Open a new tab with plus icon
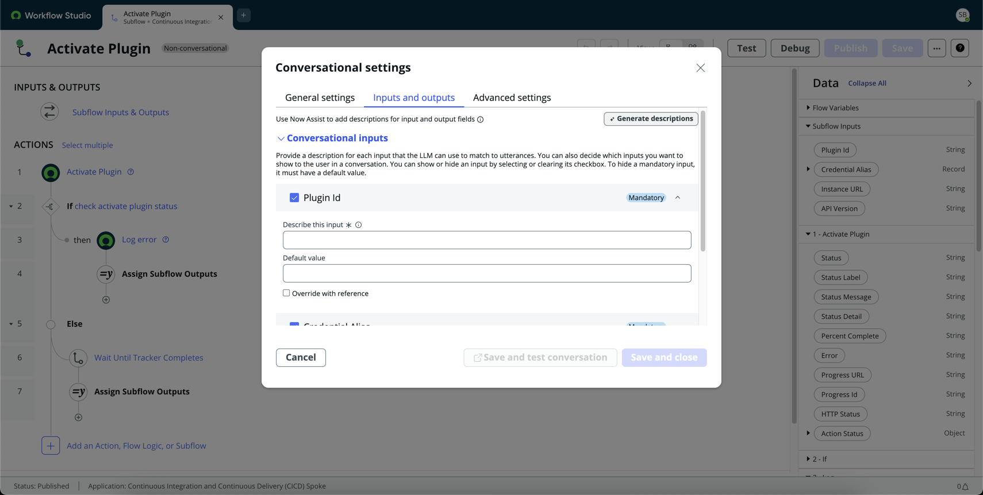Viewport: 983px width, 495px height. [x=244, y=16]
